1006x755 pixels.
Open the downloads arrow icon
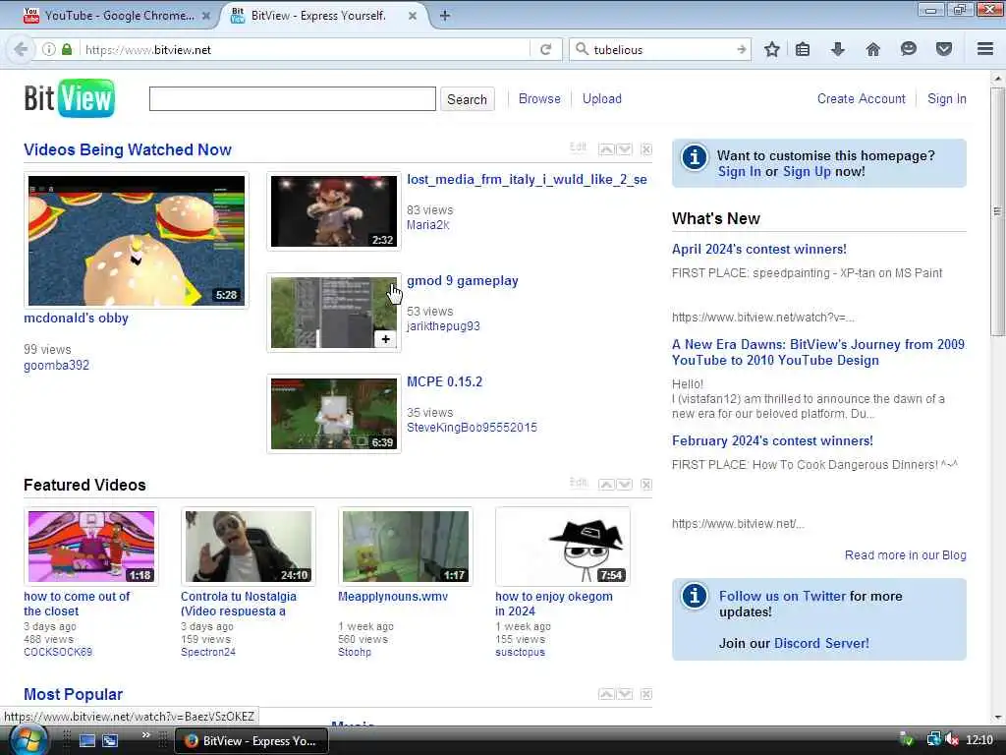838,49
